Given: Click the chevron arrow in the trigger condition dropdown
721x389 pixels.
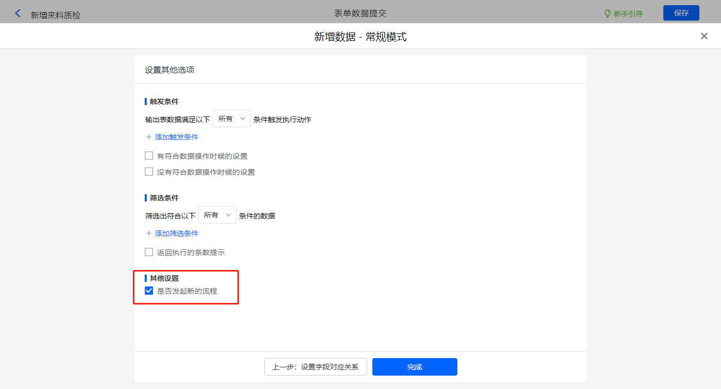Looking at the screenshot, I should [243, 119].
